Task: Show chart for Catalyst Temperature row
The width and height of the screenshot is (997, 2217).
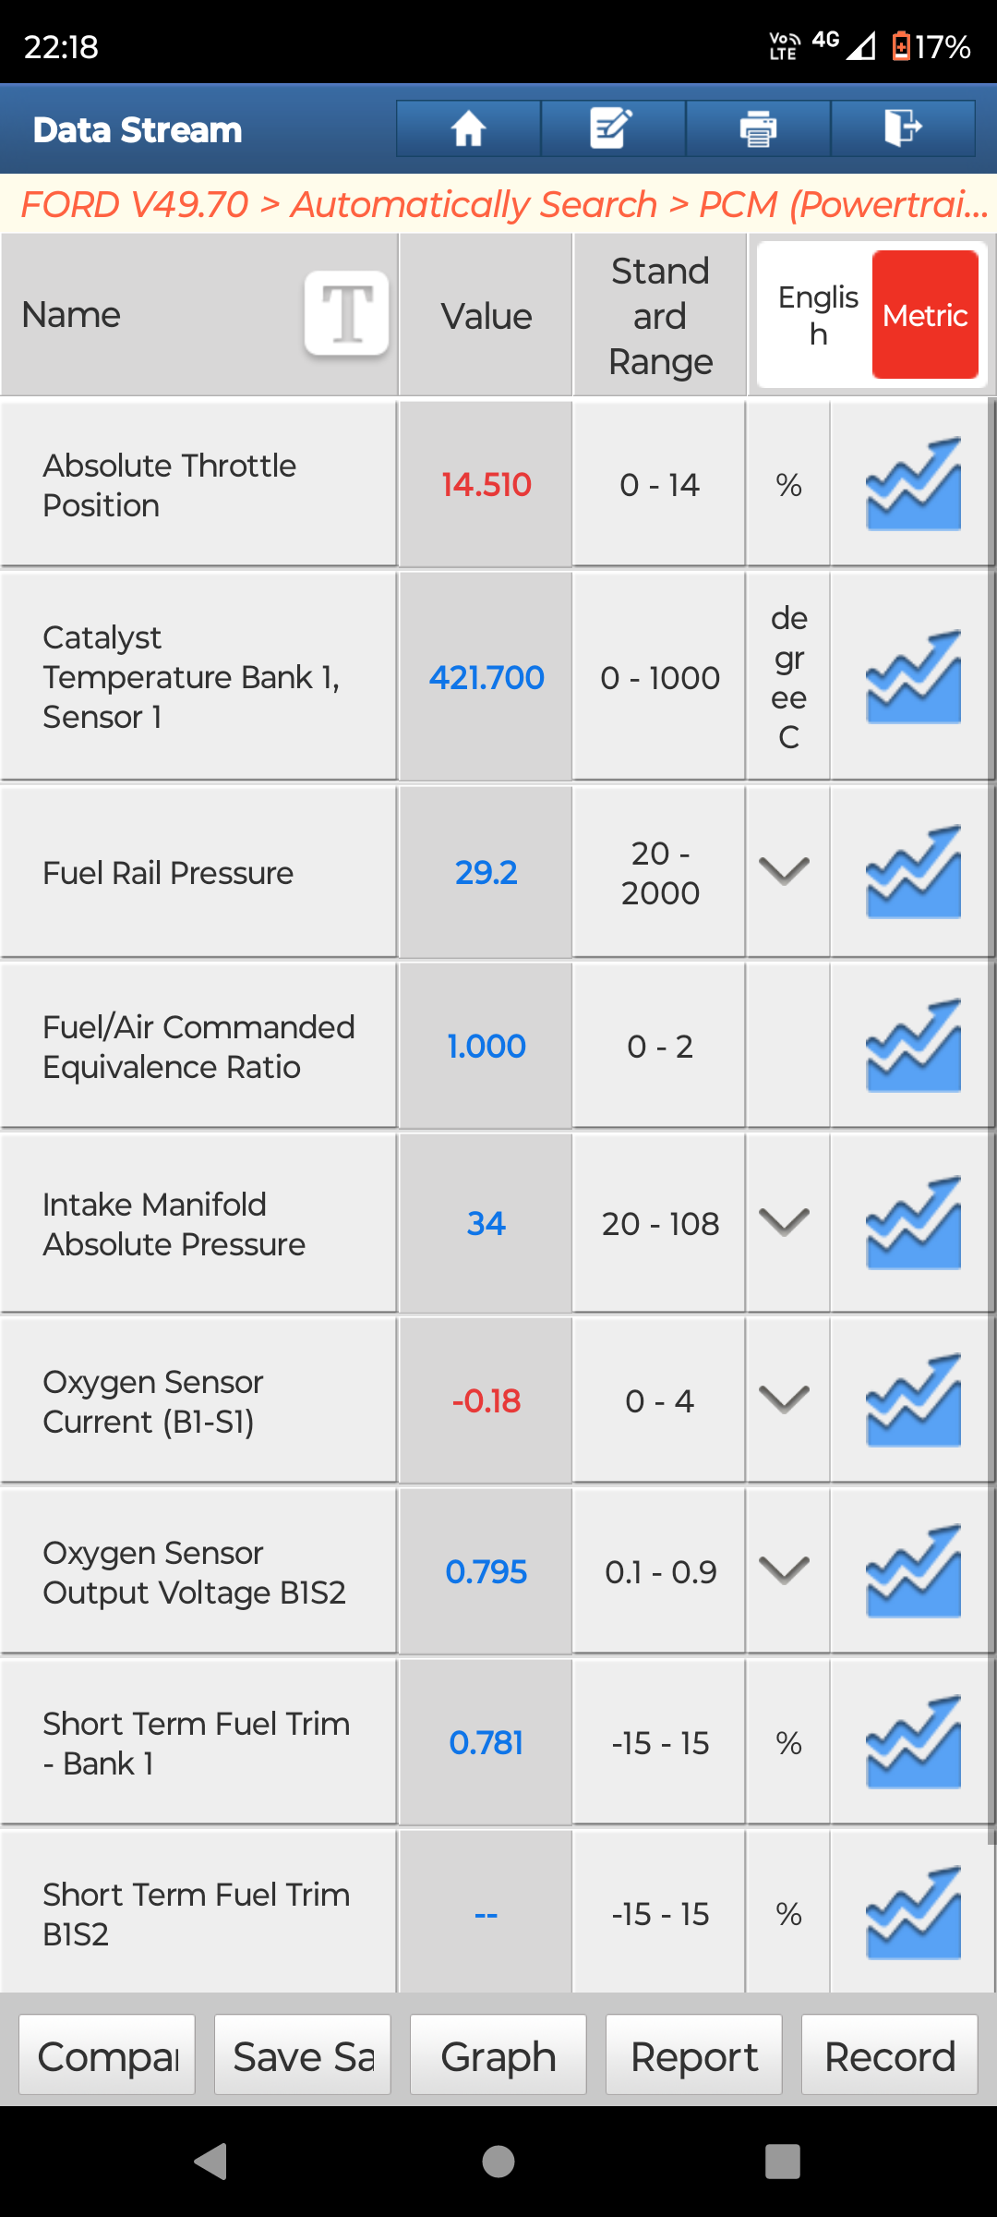Action: coord(913,677)
